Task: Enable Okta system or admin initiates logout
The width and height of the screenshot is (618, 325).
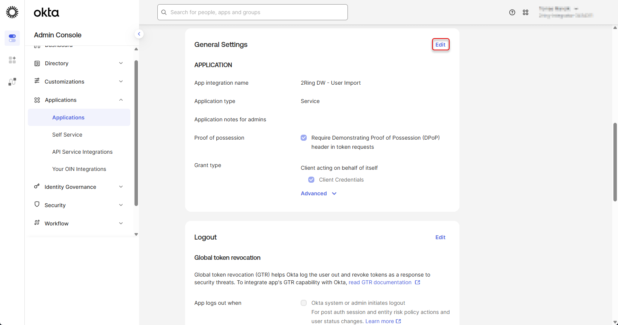Action: click(304, 303)
